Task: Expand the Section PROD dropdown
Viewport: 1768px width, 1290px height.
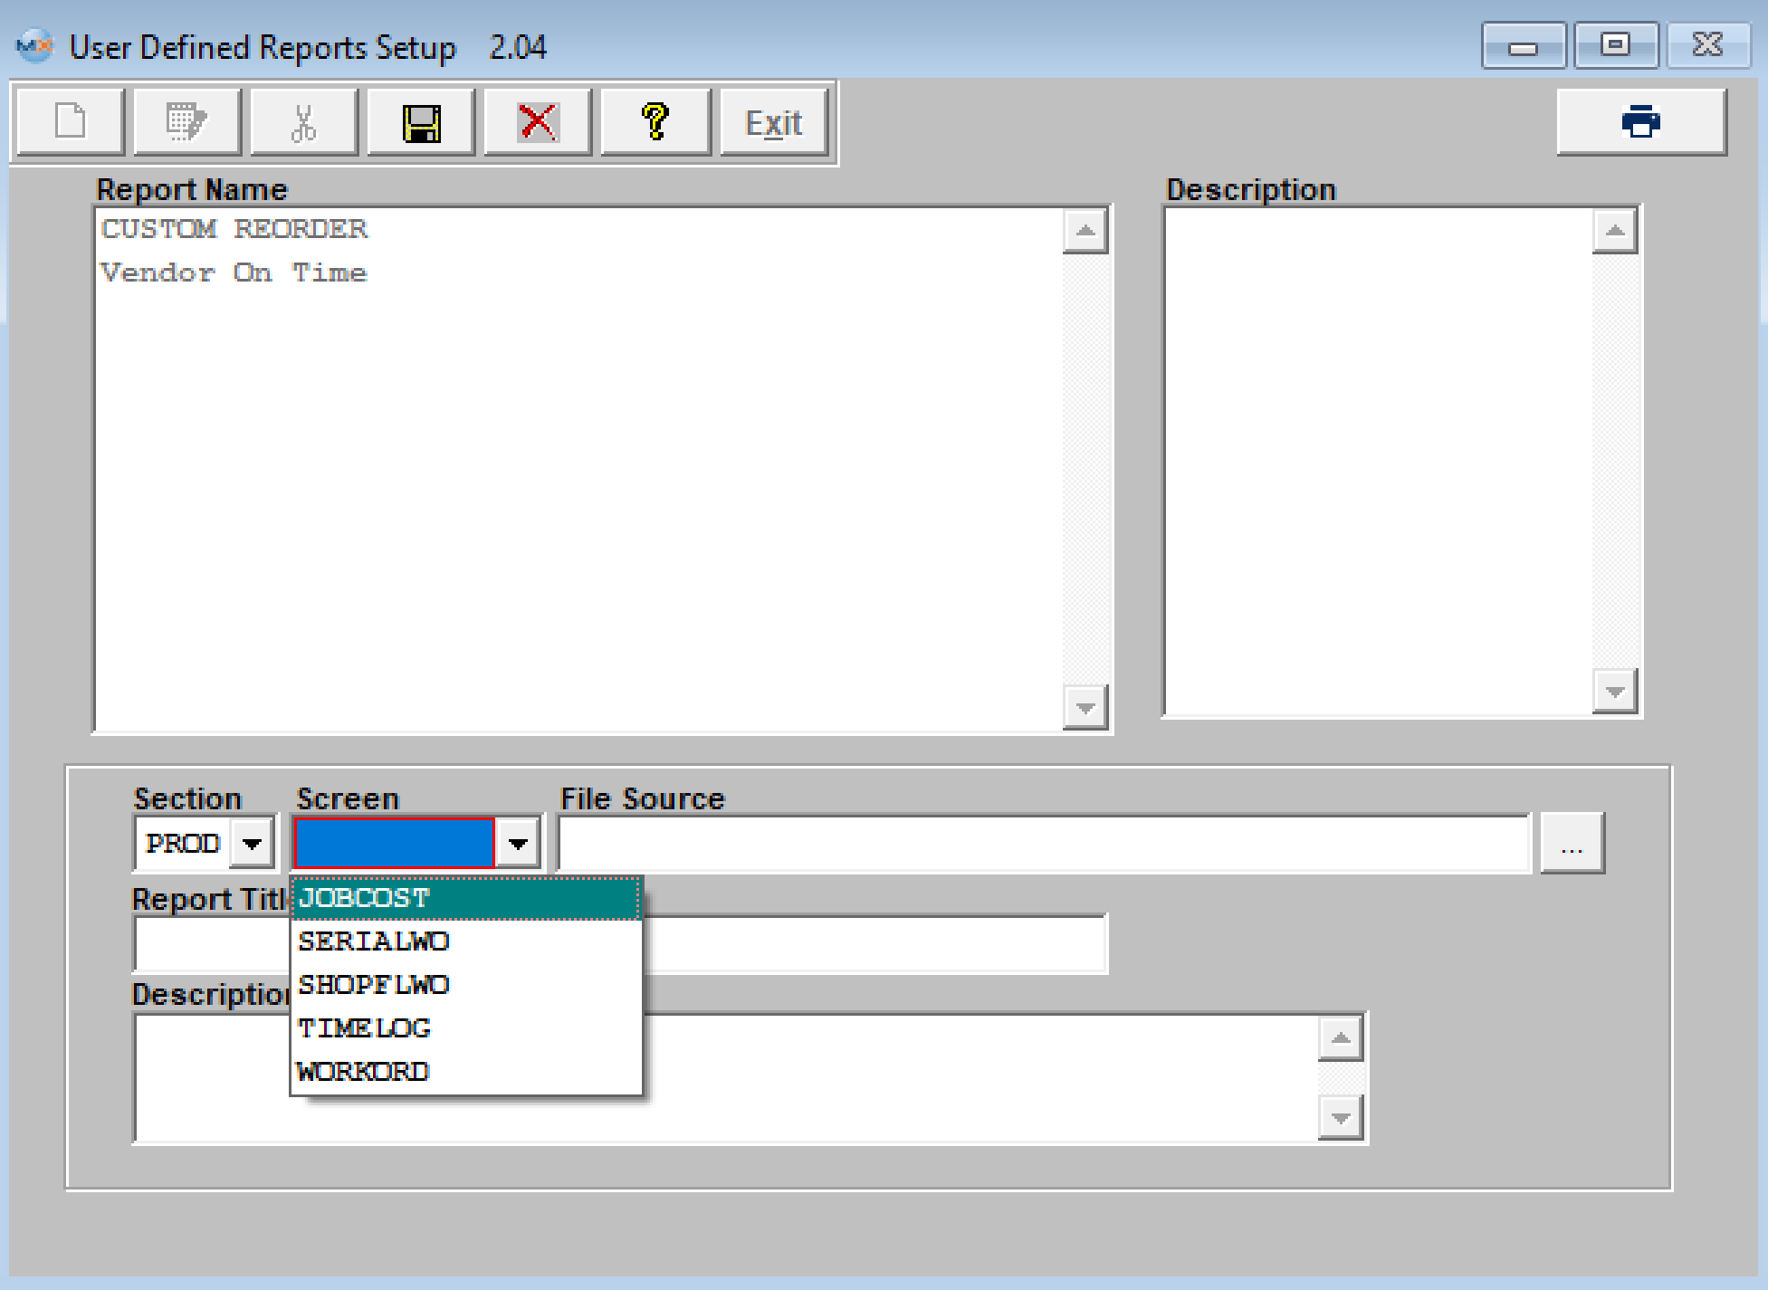Action: coord(252,843)
